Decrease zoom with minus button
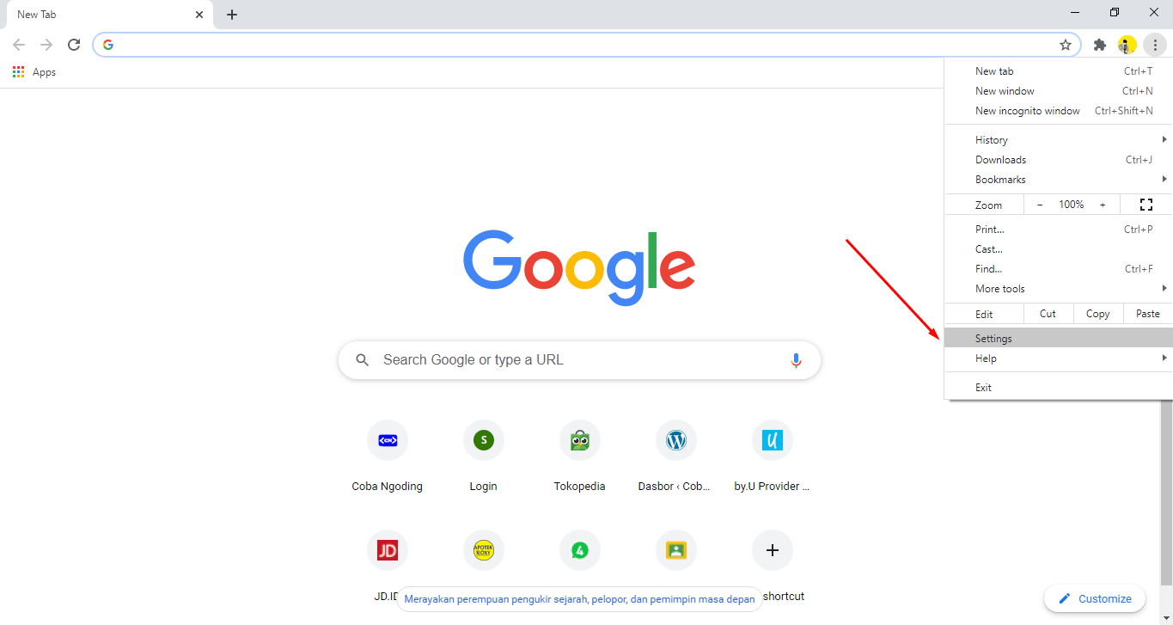The width and height of the screenshot is (1173, 625). point(1040,205)
